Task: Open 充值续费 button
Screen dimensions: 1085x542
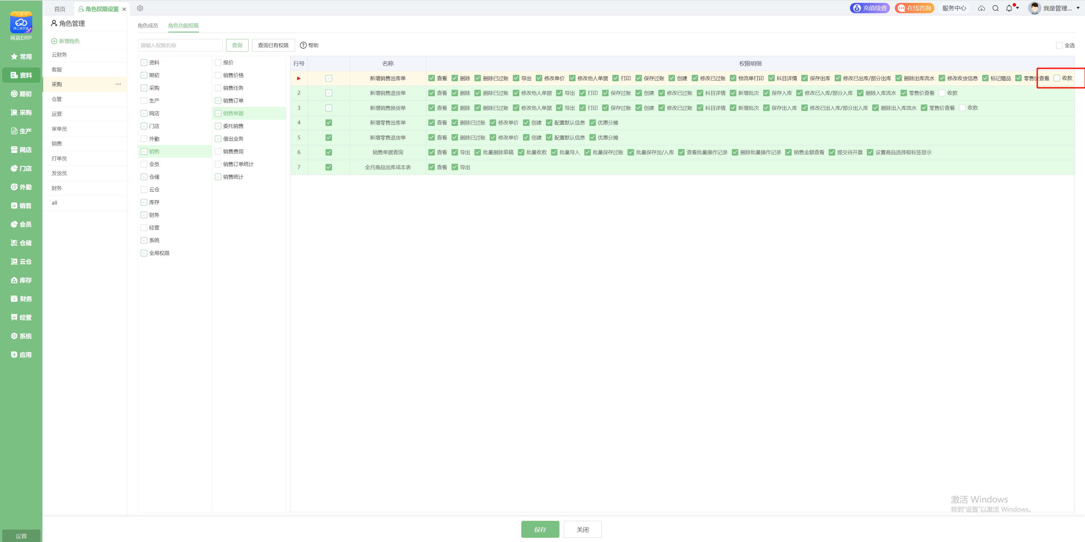Action: [870, 8]
